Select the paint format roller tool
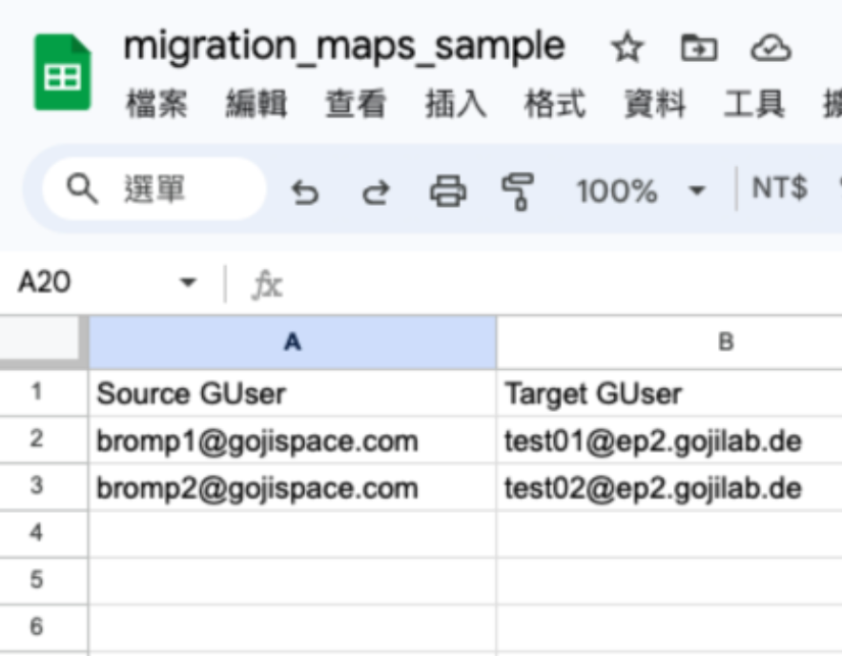 (517, 191)
